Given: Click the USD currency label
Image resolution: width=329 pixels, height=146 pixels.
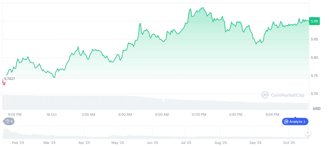Looking at the screenshot, I should 316,109.
